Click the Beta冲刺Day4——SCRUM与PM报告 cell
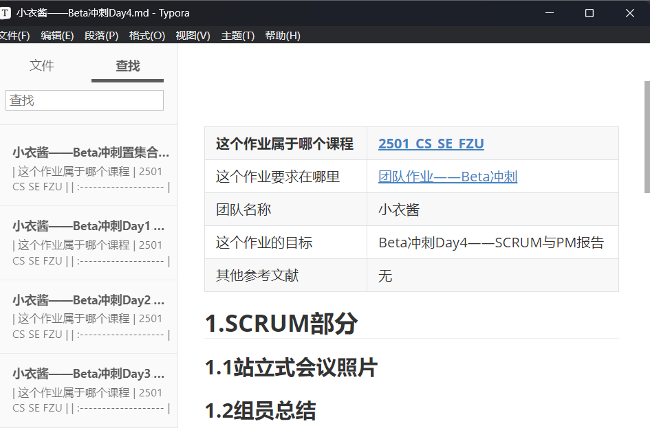The image size is (650, 428). [492, 243]
